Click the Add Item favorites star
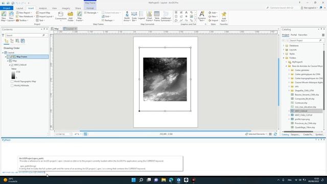Viewport: 327px width, 184px height. pos(224,16)
